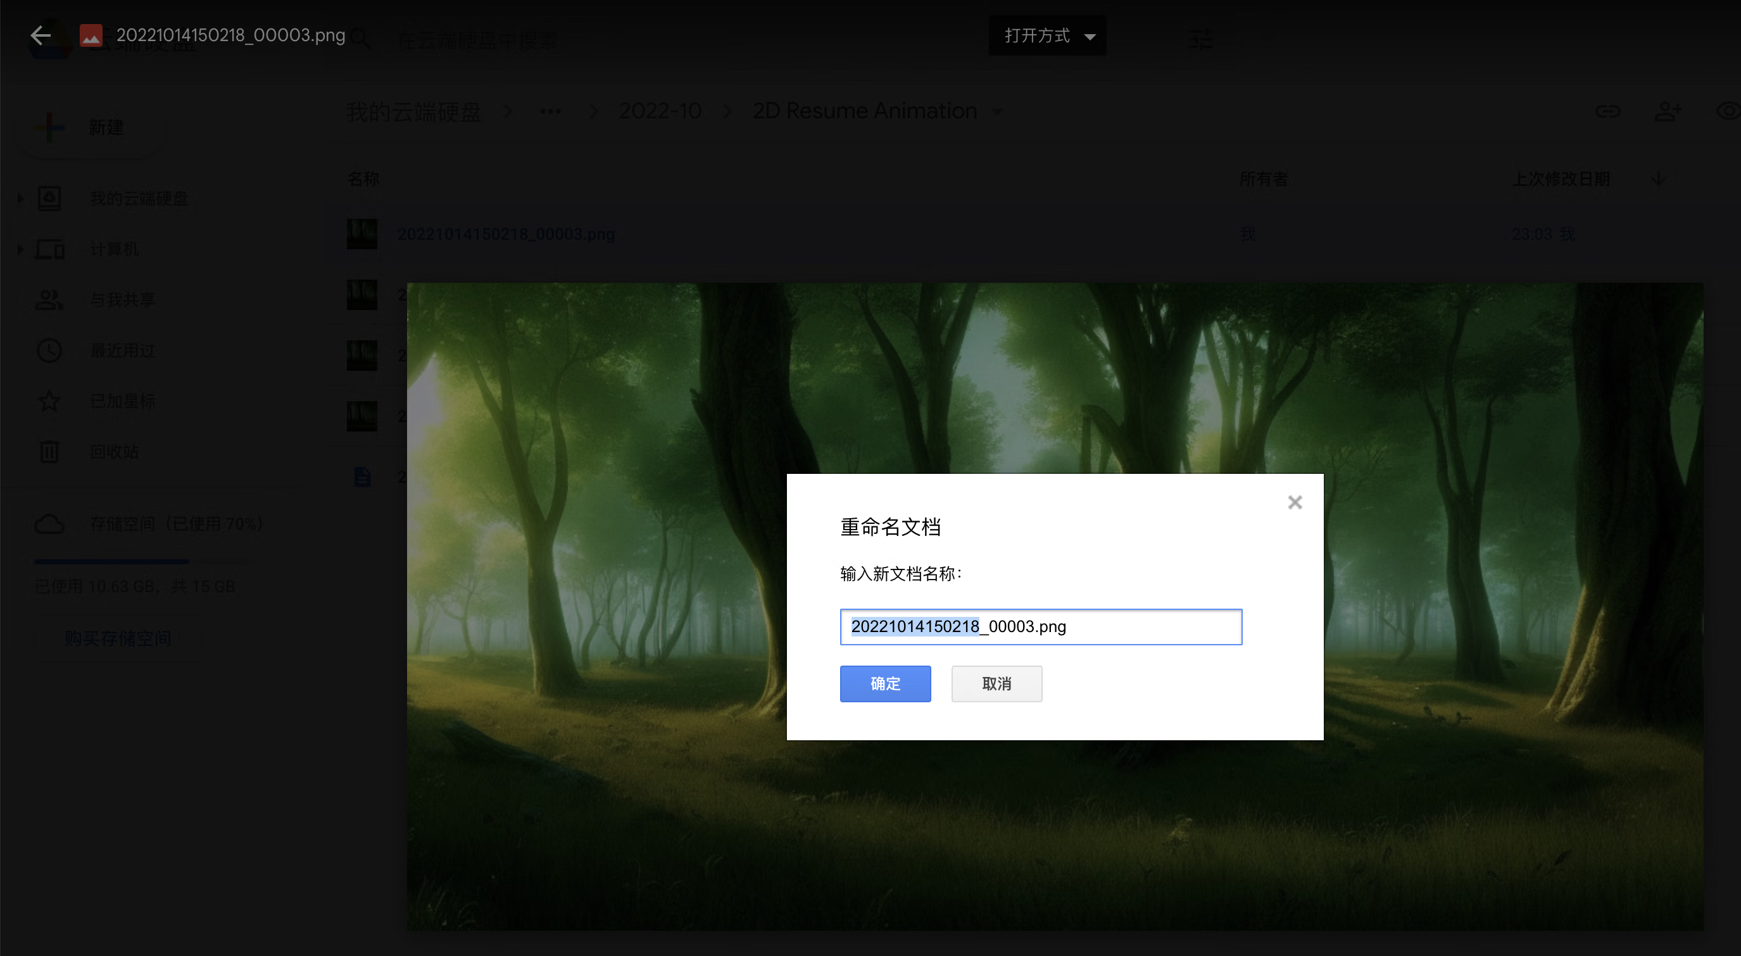Click the blue document file icon

tap(362, 477)
